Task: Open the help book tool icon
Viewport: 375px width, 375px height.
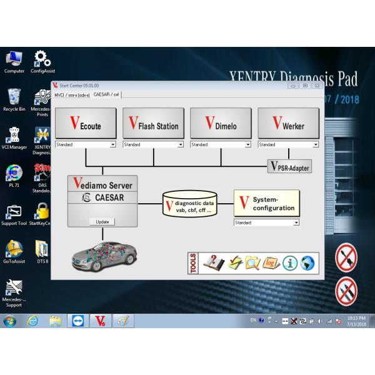Action: tap(214, 263)
